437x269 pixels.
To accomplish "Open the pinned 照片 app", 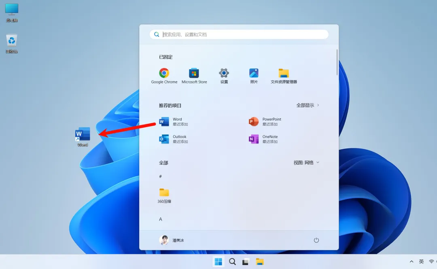I will point(254,76).
